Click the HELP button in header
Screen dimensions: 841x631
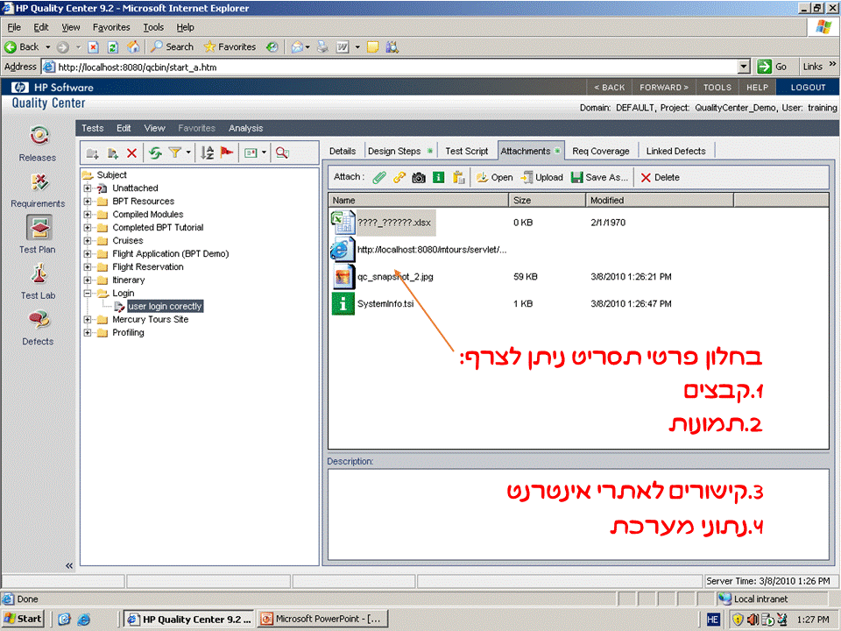tap(757, 88)
